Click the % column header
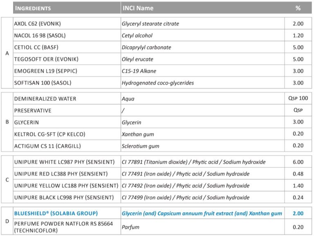The width and height of the screenshot is (314, 236). click(298, 8)
